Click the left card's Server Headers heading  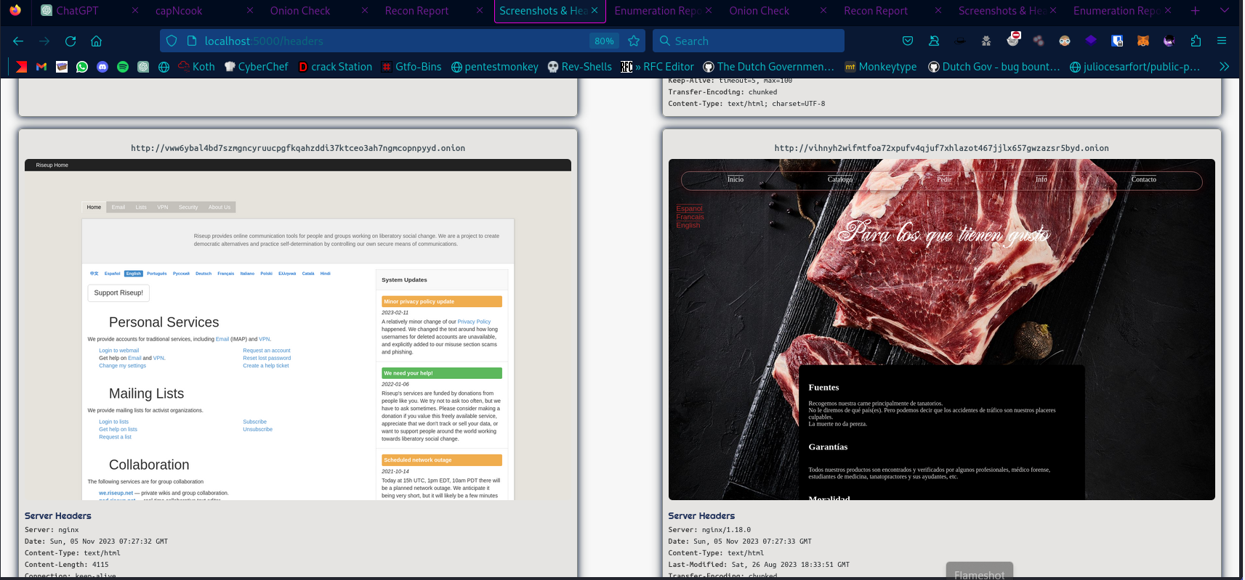(x=58, y=516)
